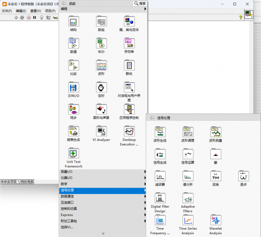
Task: Open the Adaptive Filters icon
Action: pyautogui.click(x=188, y=198)
